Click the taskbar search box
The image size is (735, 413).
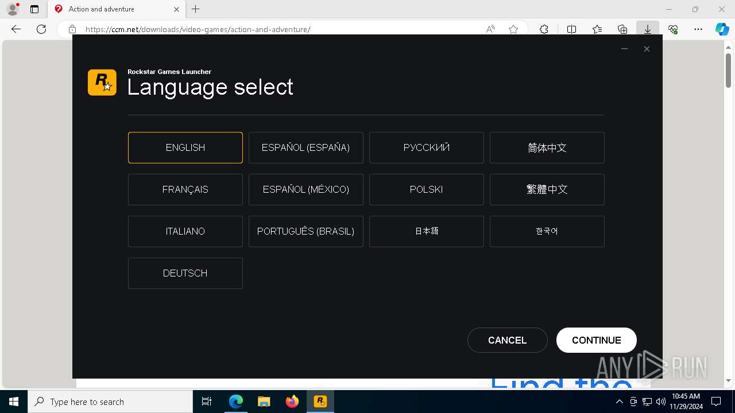[110, 402]
